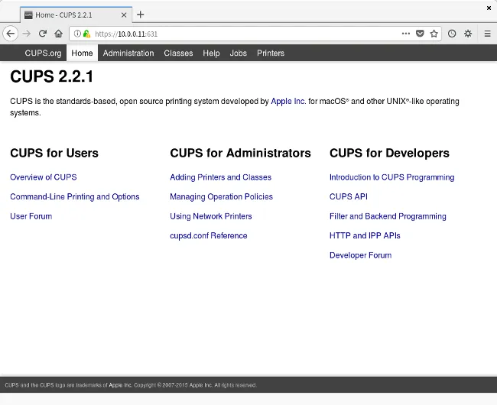Click the gear icon in browser toolbar
Image resolution: width=497 pixels, height=405 pixels.
click(468, 34)
